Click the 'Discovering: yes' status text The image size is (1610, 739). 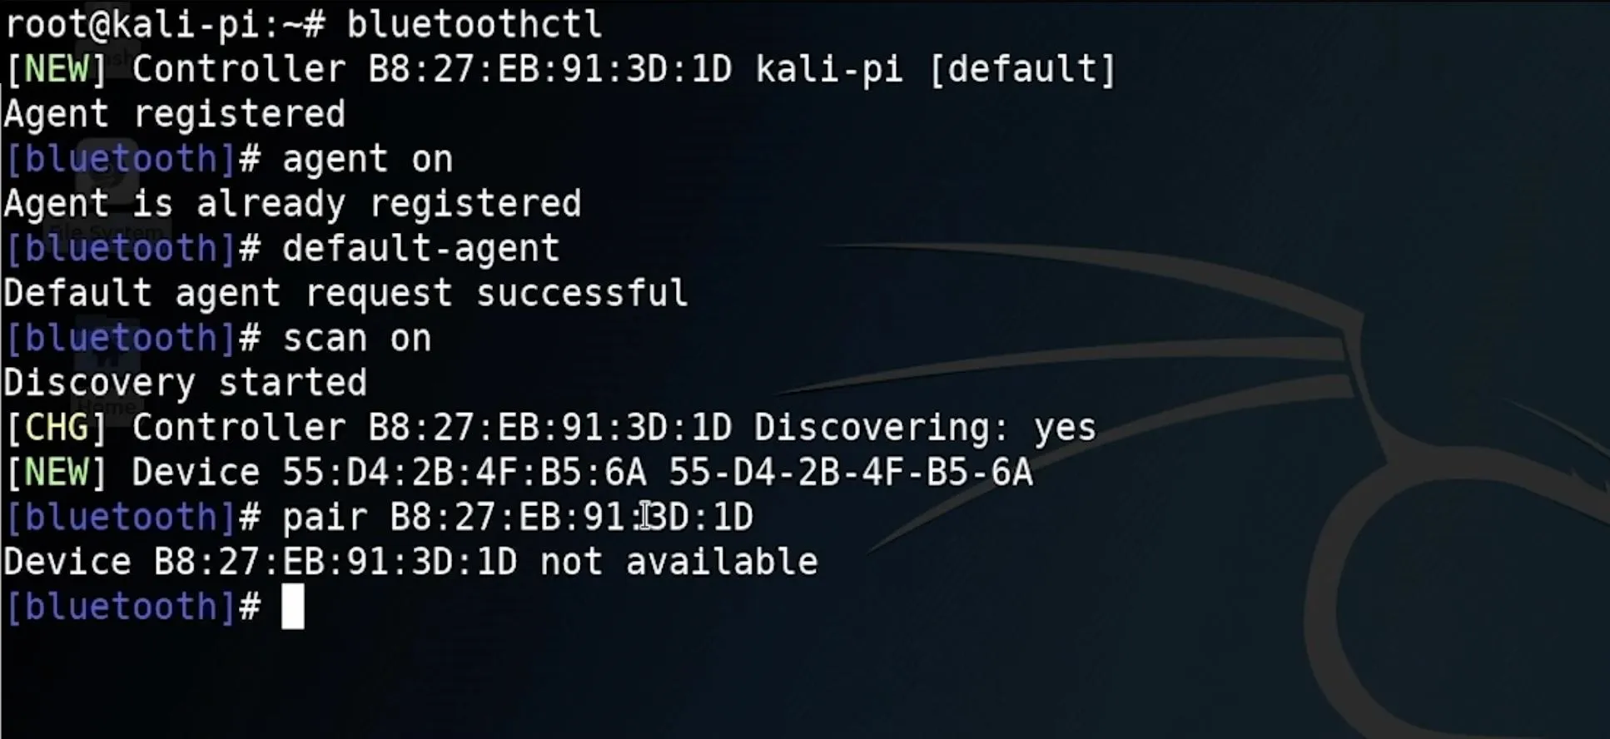(926, 429)
